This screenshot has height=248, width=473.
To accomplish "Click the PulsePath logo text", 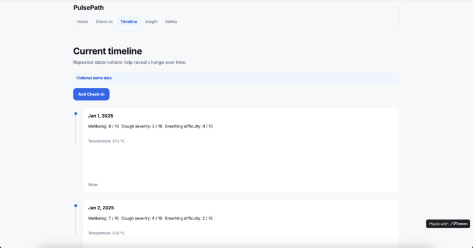I will [x=89, y=8].
